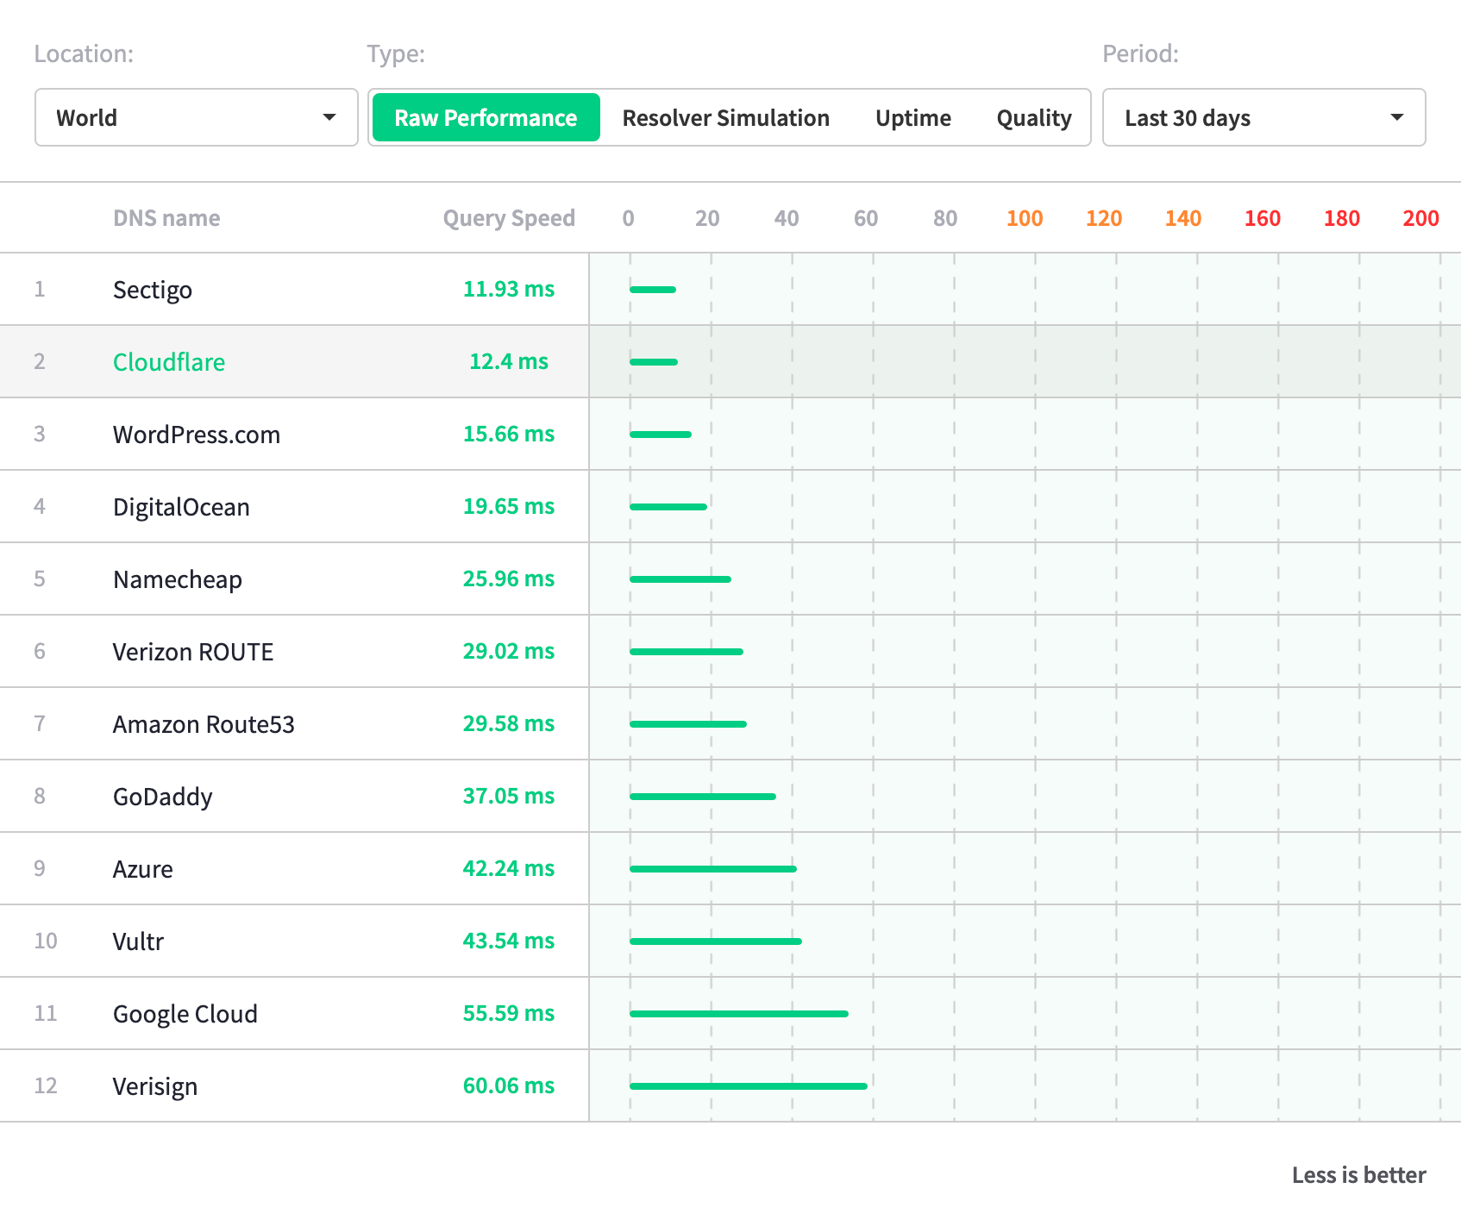Select the Sectigo row name
The width and height of the screenshot is (1461, 1226).
pyautogui.click(x=153, y=290)
